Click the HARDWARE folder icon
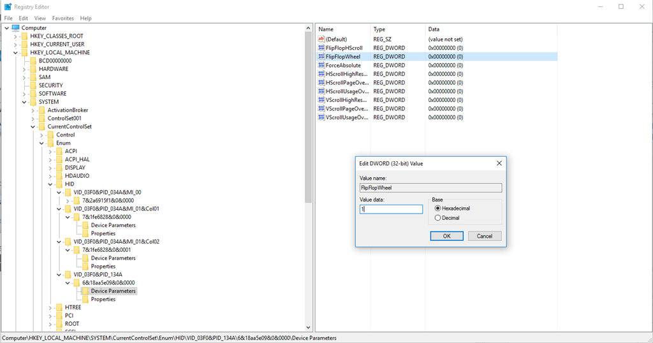This screenshot has width=653, height=343. [33, 69]
